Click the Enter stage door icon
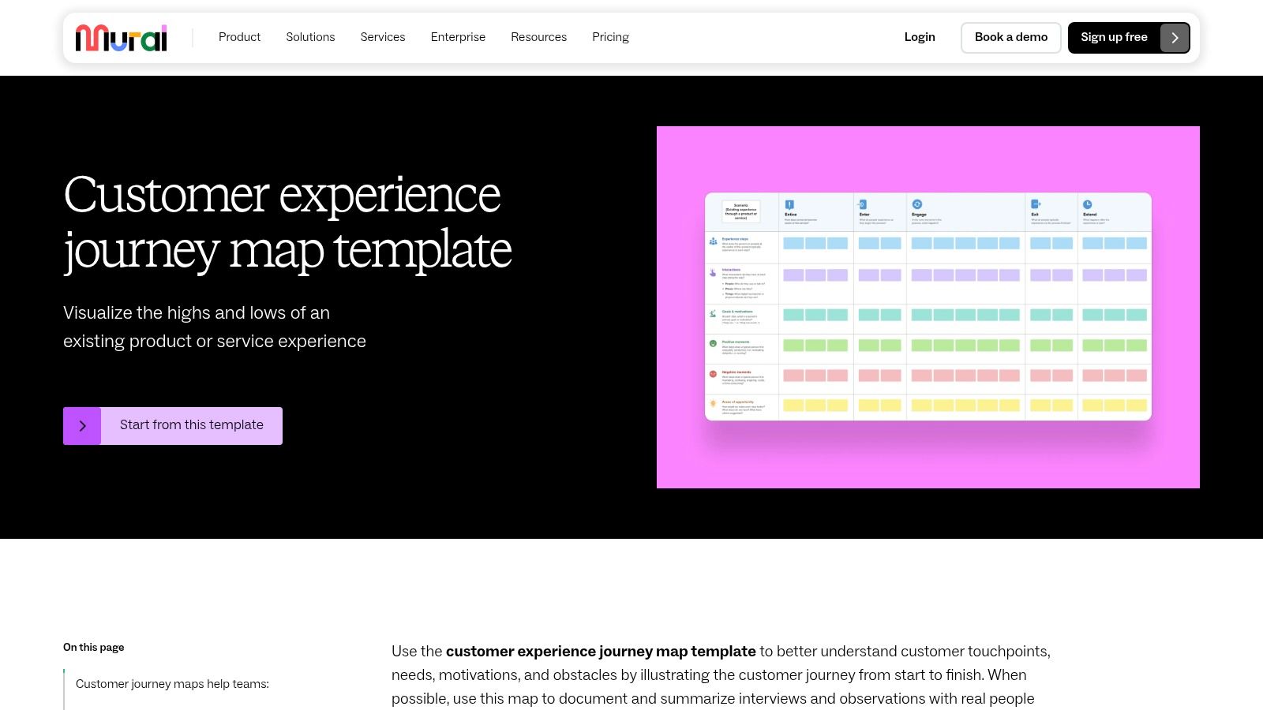The height and width of the screenshot is (710, 1263). pos(862,204)
